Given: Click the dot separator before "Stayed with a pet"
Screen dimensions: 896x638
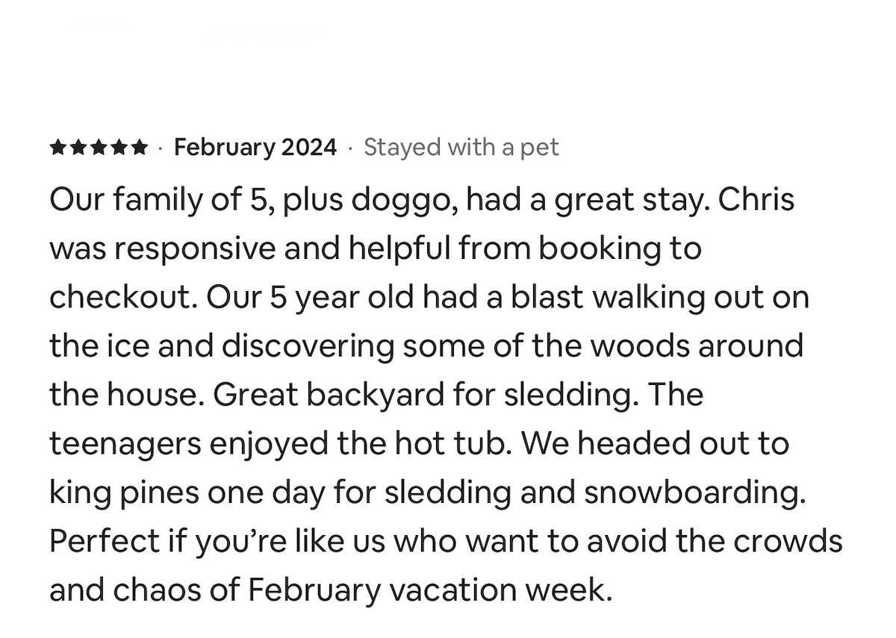Looking at the screenshot, I should coord(350,148).
